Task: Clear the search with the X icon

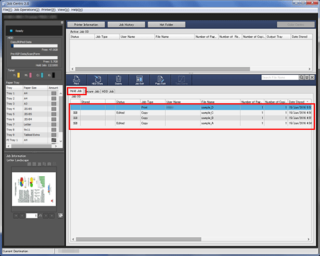Action: (312, 77)
